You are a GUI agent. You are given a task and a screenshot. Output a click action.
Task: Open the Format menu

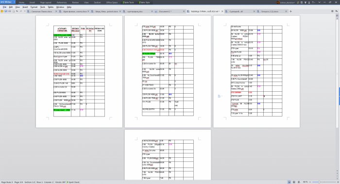coord(34,7)
